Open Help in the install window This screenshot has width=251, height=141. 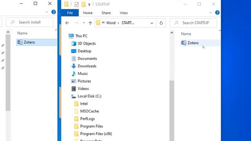[x=53, y=12]
